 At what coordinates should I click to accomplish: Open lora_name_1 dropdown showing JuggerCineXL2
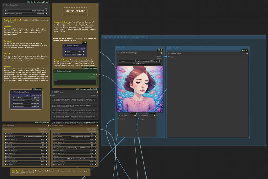(75, 137)
